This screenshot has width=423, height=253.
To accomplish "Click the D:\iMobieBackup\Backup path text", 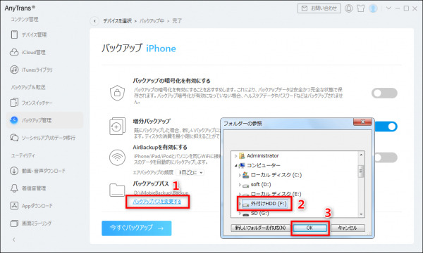I will coord(161,193).
